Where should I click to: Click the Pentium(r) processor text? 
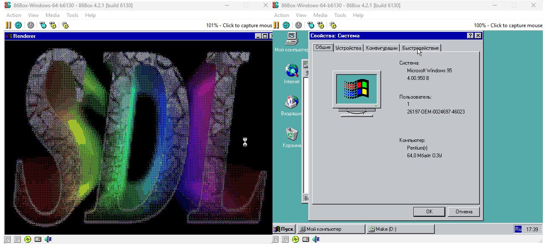pos(417,148)
